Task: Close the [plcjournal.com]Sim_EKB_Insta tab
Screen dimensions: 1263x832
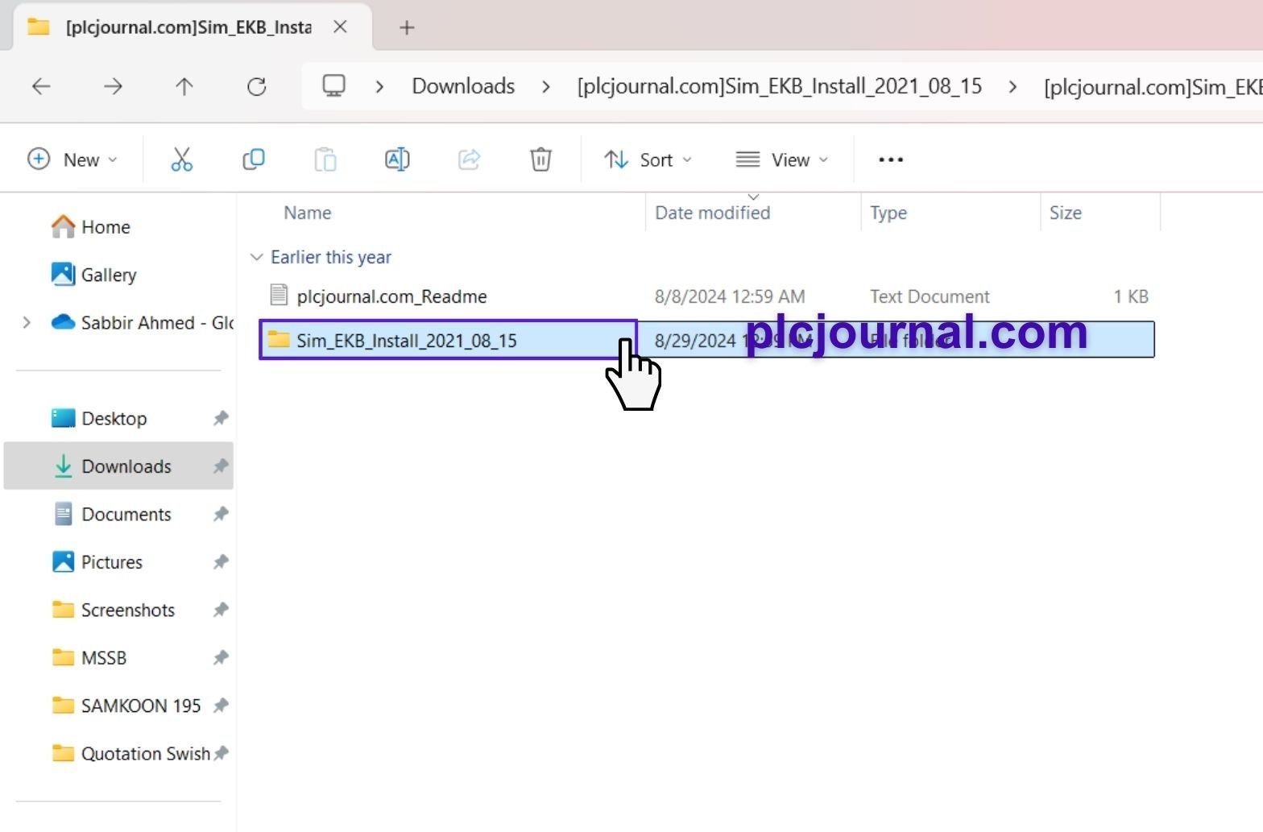Action: [x=341, y=27]
